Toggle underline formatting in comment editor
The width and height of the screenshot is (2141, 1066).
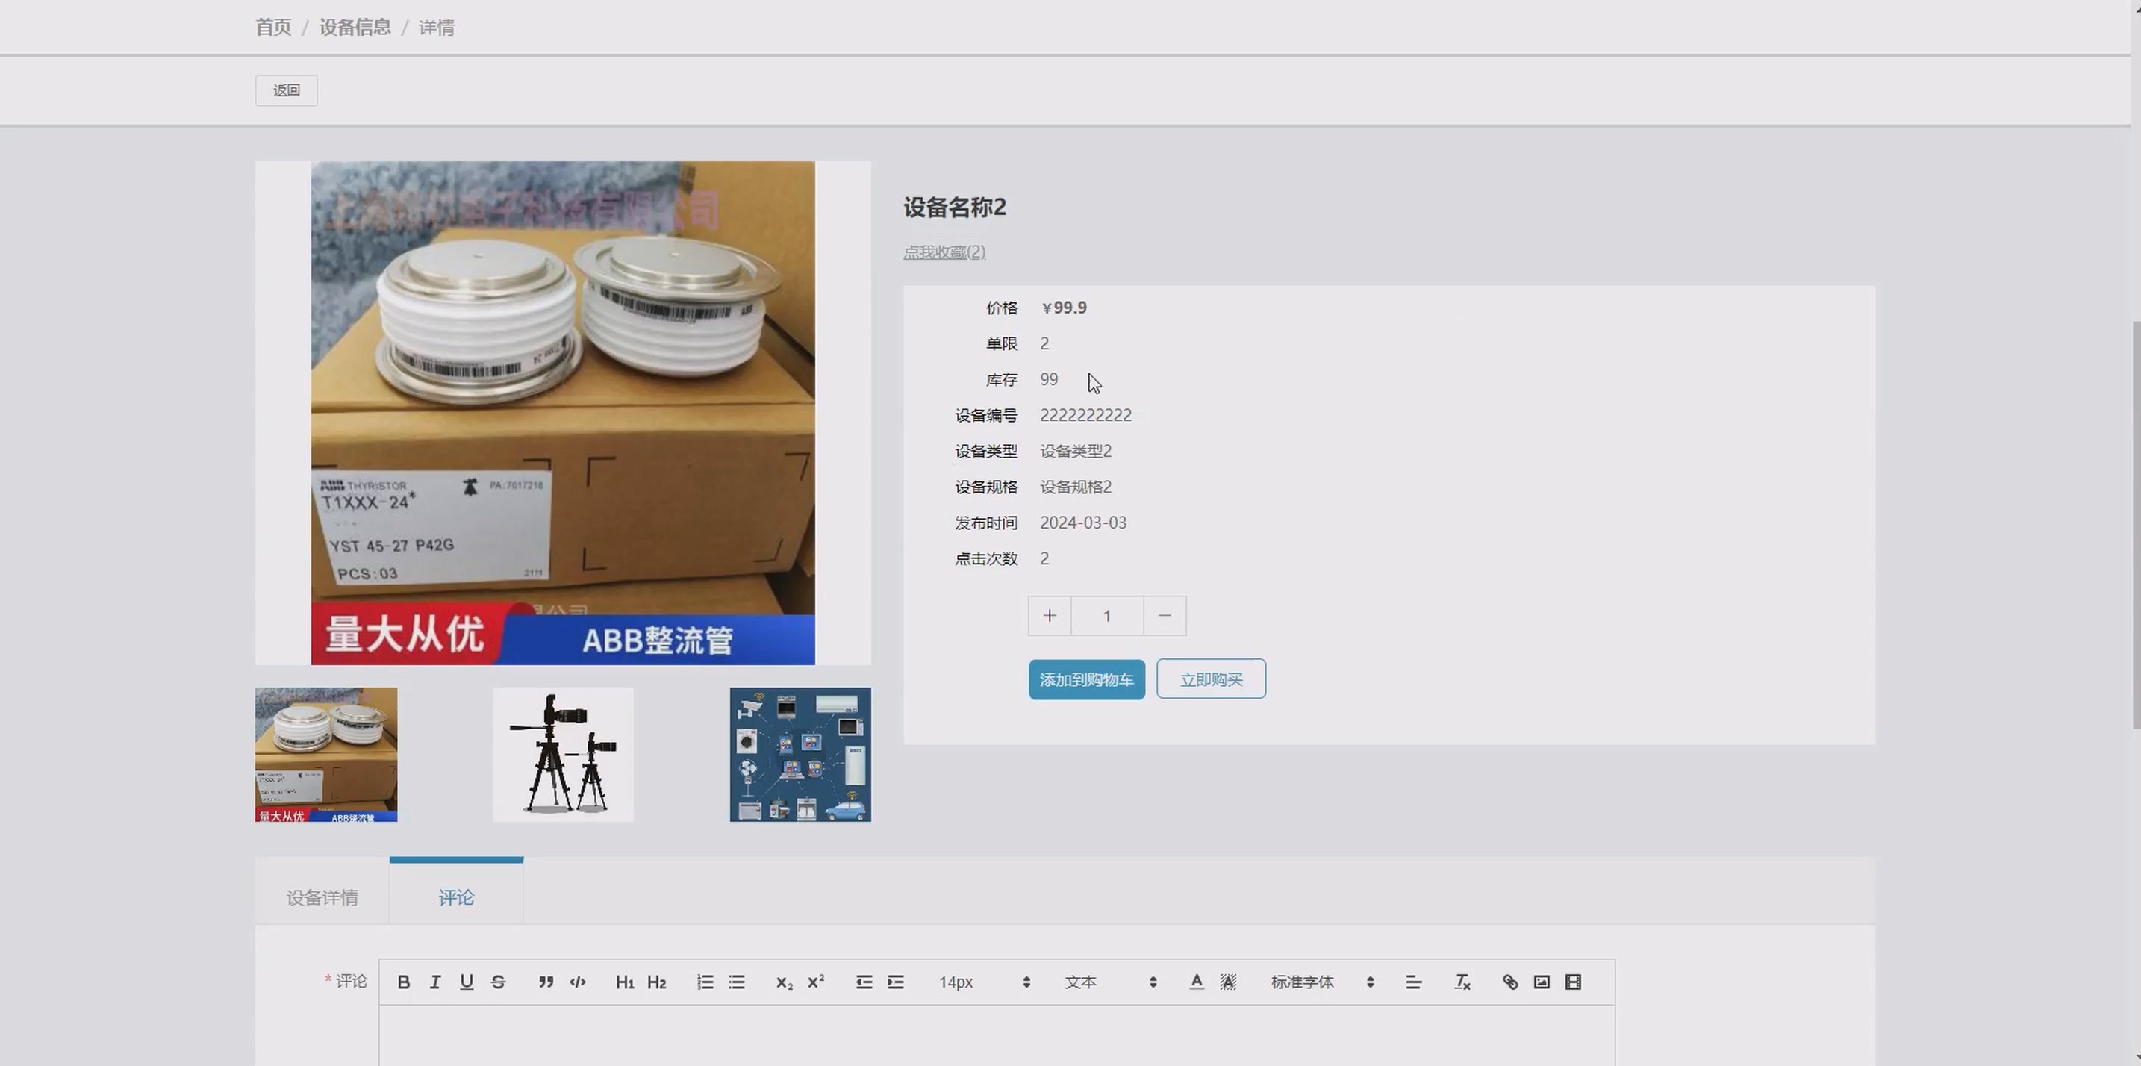tap(467, 982)
